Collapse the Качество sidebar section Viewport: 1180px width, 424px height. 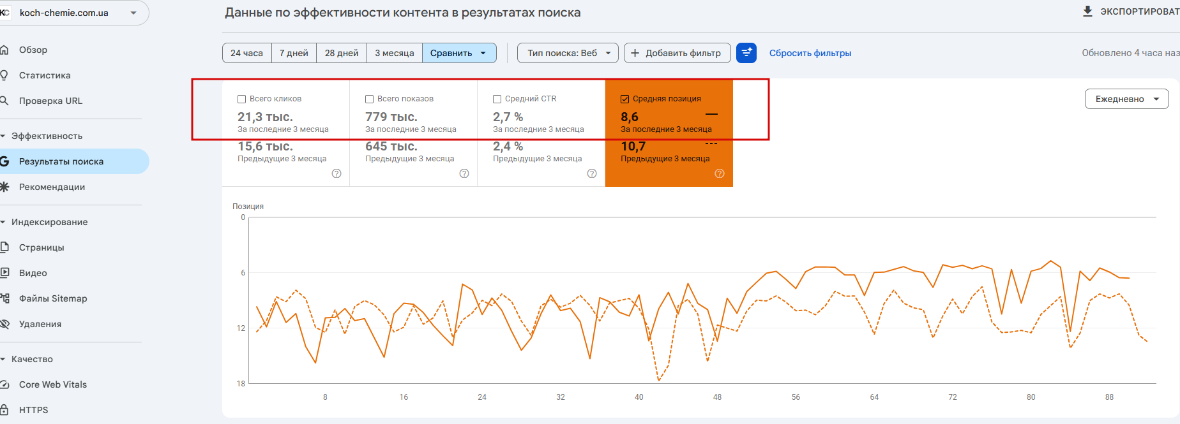tap(3, 359)
